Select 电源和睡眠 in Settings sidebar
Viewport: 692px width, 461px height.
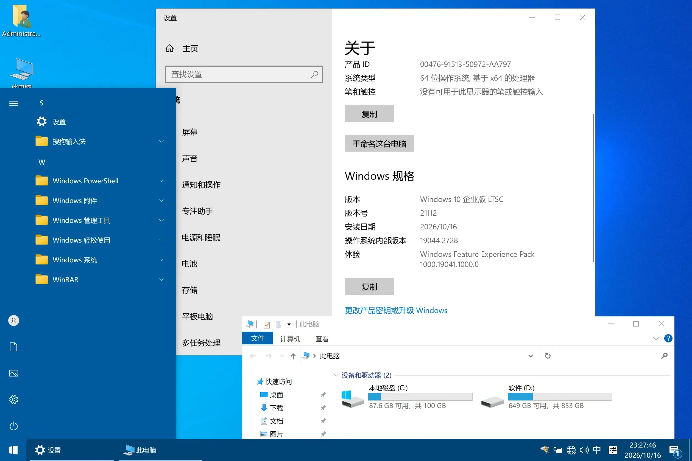201,237
